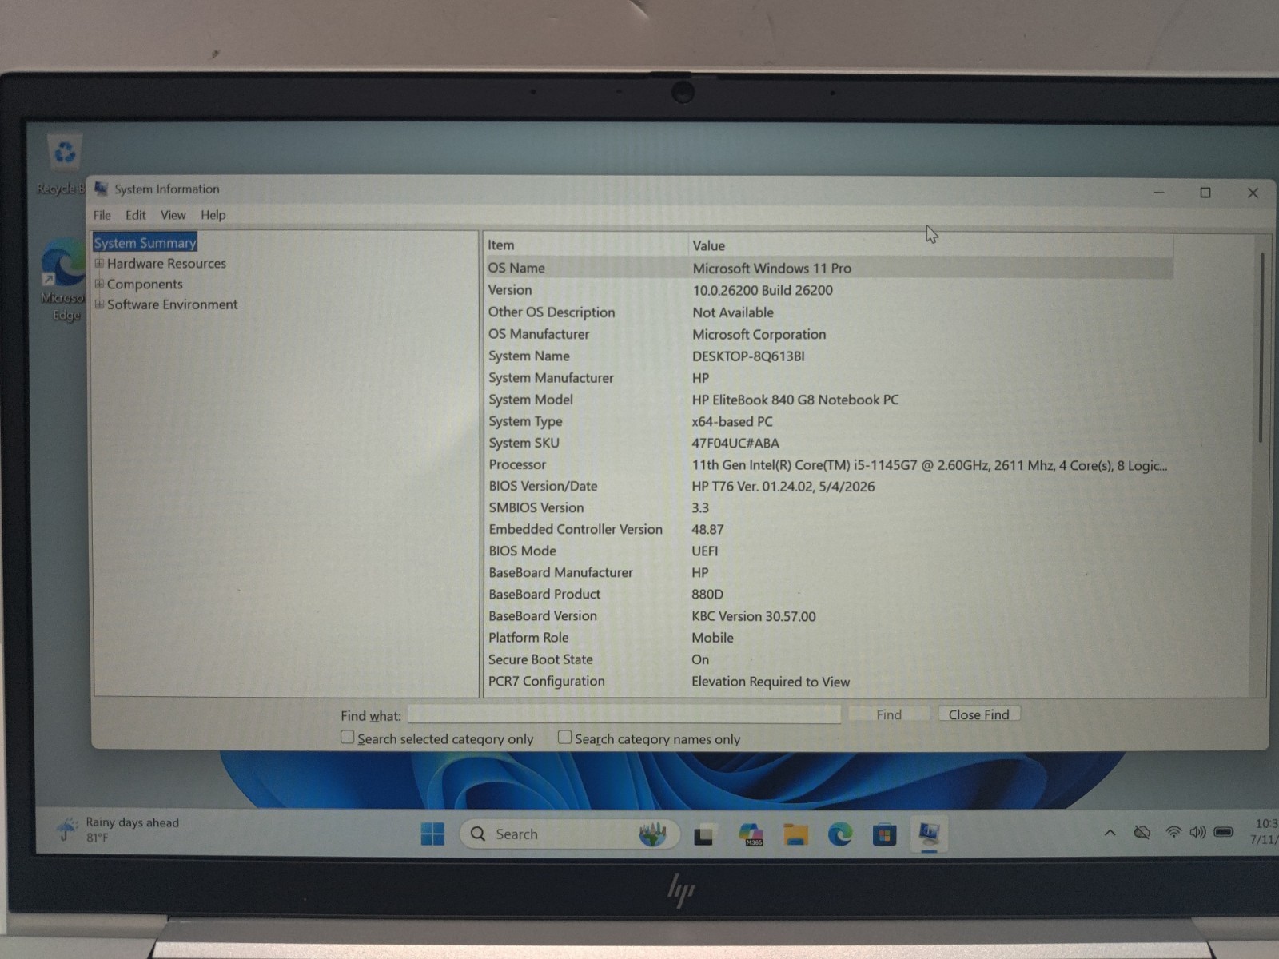Select the BaseBoard Product row
This screenshot has width=1279, height=959.
[829, 594]
